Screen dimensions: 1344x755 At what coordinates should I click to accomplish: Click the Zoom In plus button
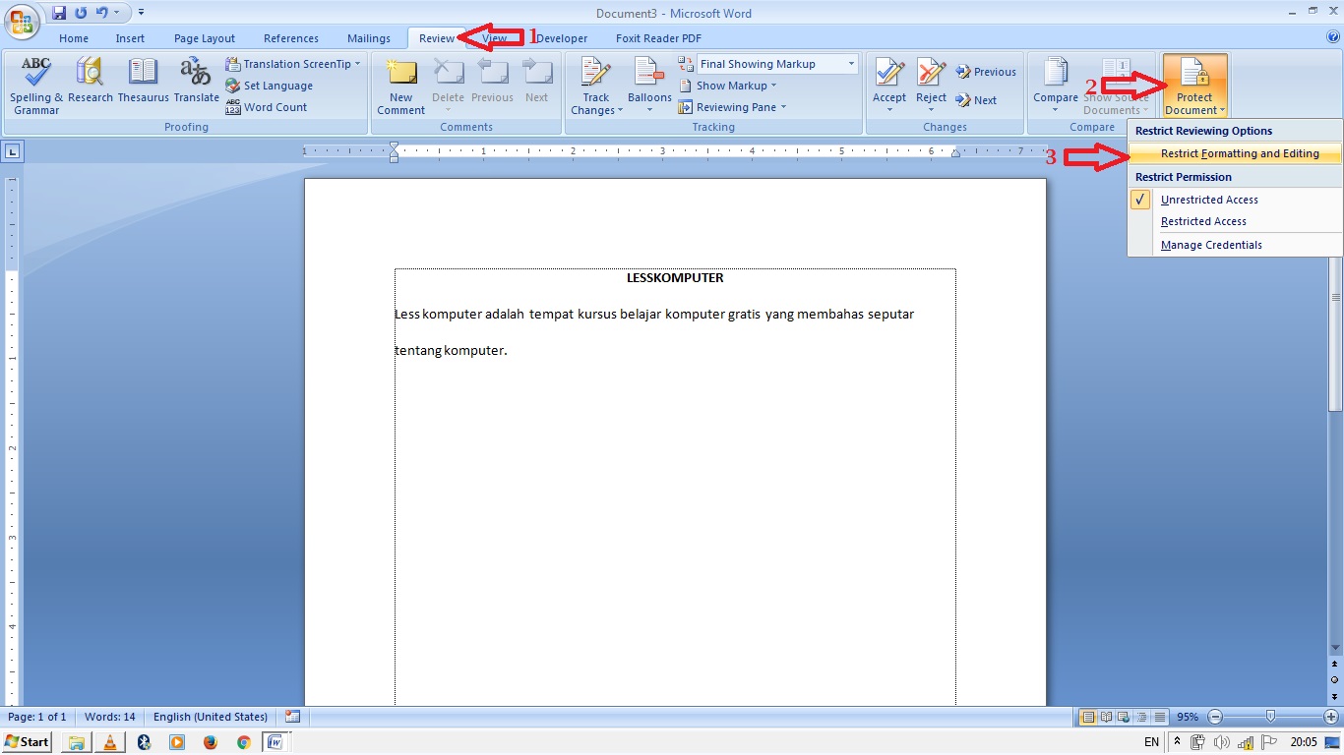tap(1331, 717)
